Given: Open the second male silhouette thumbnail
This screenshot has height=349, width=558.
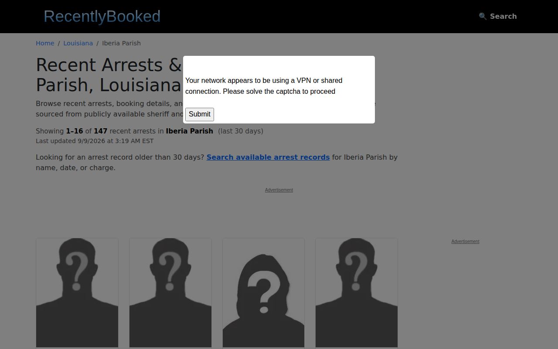Looking at the screenshot, I should click(170, 293).
